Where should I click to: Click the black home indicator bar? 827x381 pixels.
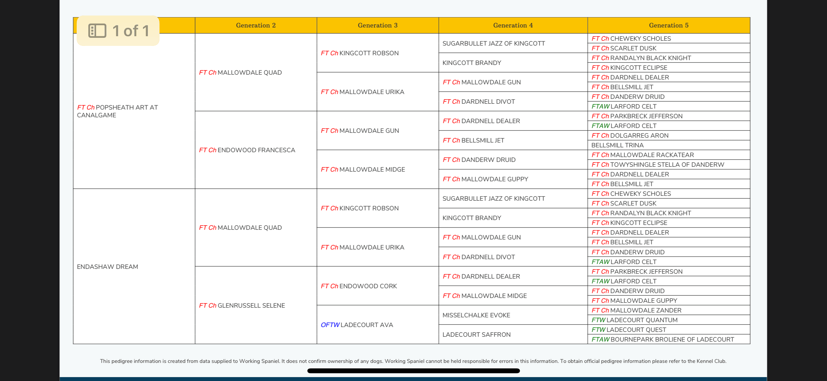click(413, 371)
